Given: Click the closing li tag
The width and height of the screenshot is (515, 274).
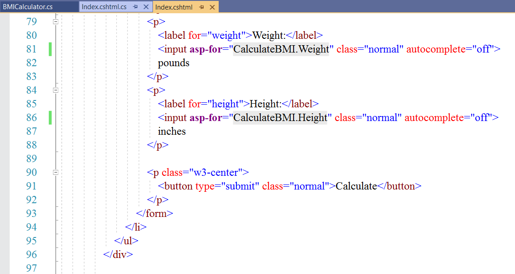Looking at the screenshot, I should click(136, 227).
